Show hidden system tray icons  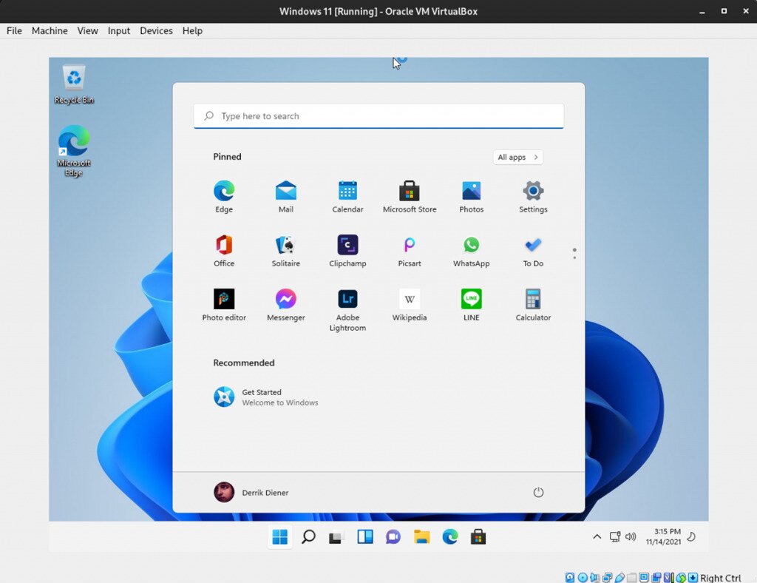(597, 536)
